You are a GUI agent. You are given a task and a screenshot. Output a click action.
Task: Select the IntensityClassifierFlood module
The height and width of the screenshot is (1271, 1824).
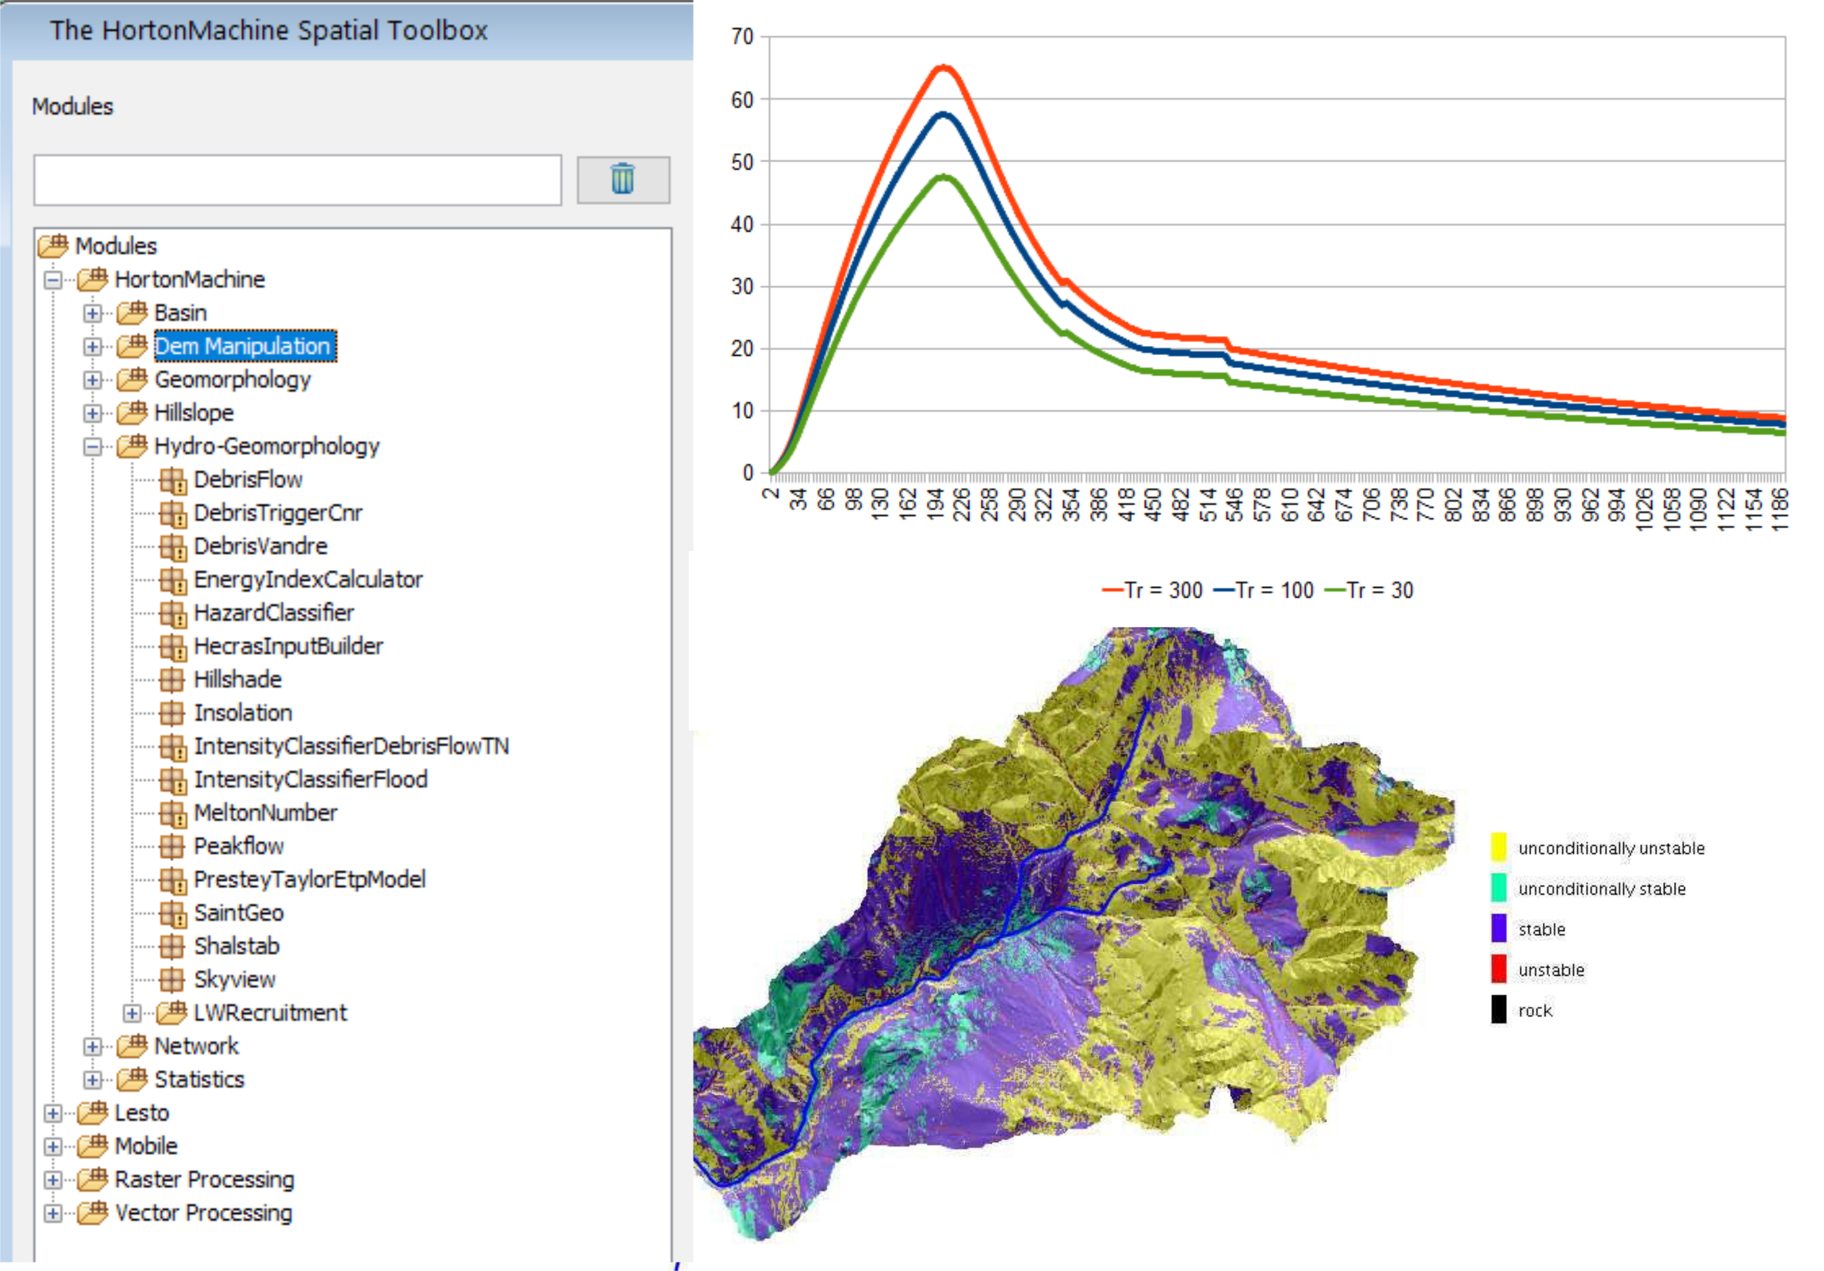pyautogui.click(x=310, y=780)
